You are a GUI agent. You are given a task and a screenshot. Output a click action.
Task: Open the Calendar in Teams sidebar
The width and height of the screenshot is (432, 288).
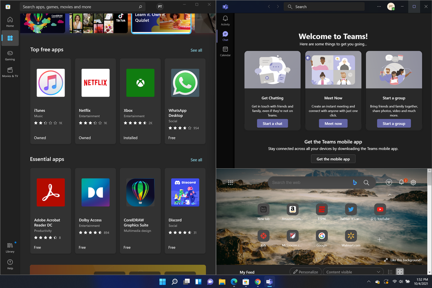point(225,50)
